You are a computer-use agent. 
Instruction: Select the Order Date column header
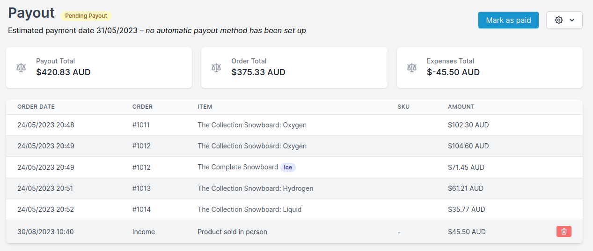[36, 107]
